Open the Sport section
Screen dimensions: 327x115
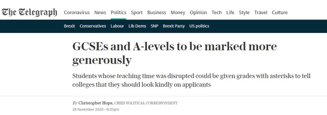coord(137,13)
